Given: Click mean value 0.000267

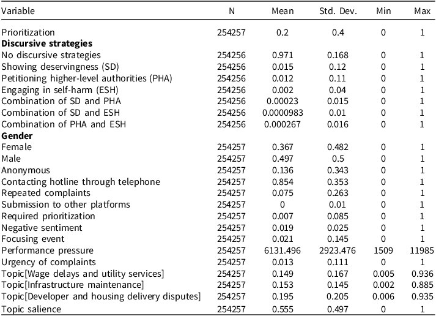Looking at the screenshot, I should pyautogui.click(x=283, y=124).
